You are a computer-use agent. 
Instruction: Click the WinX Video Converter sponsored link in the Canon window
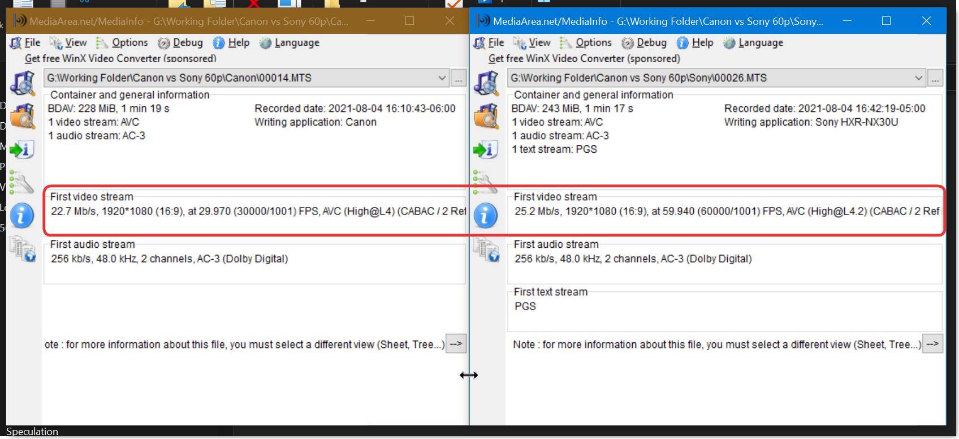[120, 58]
